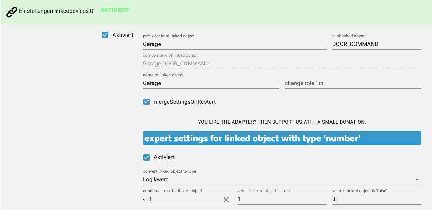The height and width of the screenshot is (210, 432).
Task: Disable the mergeSettingsOnRestart checkbox
Action: click(146, 102)
